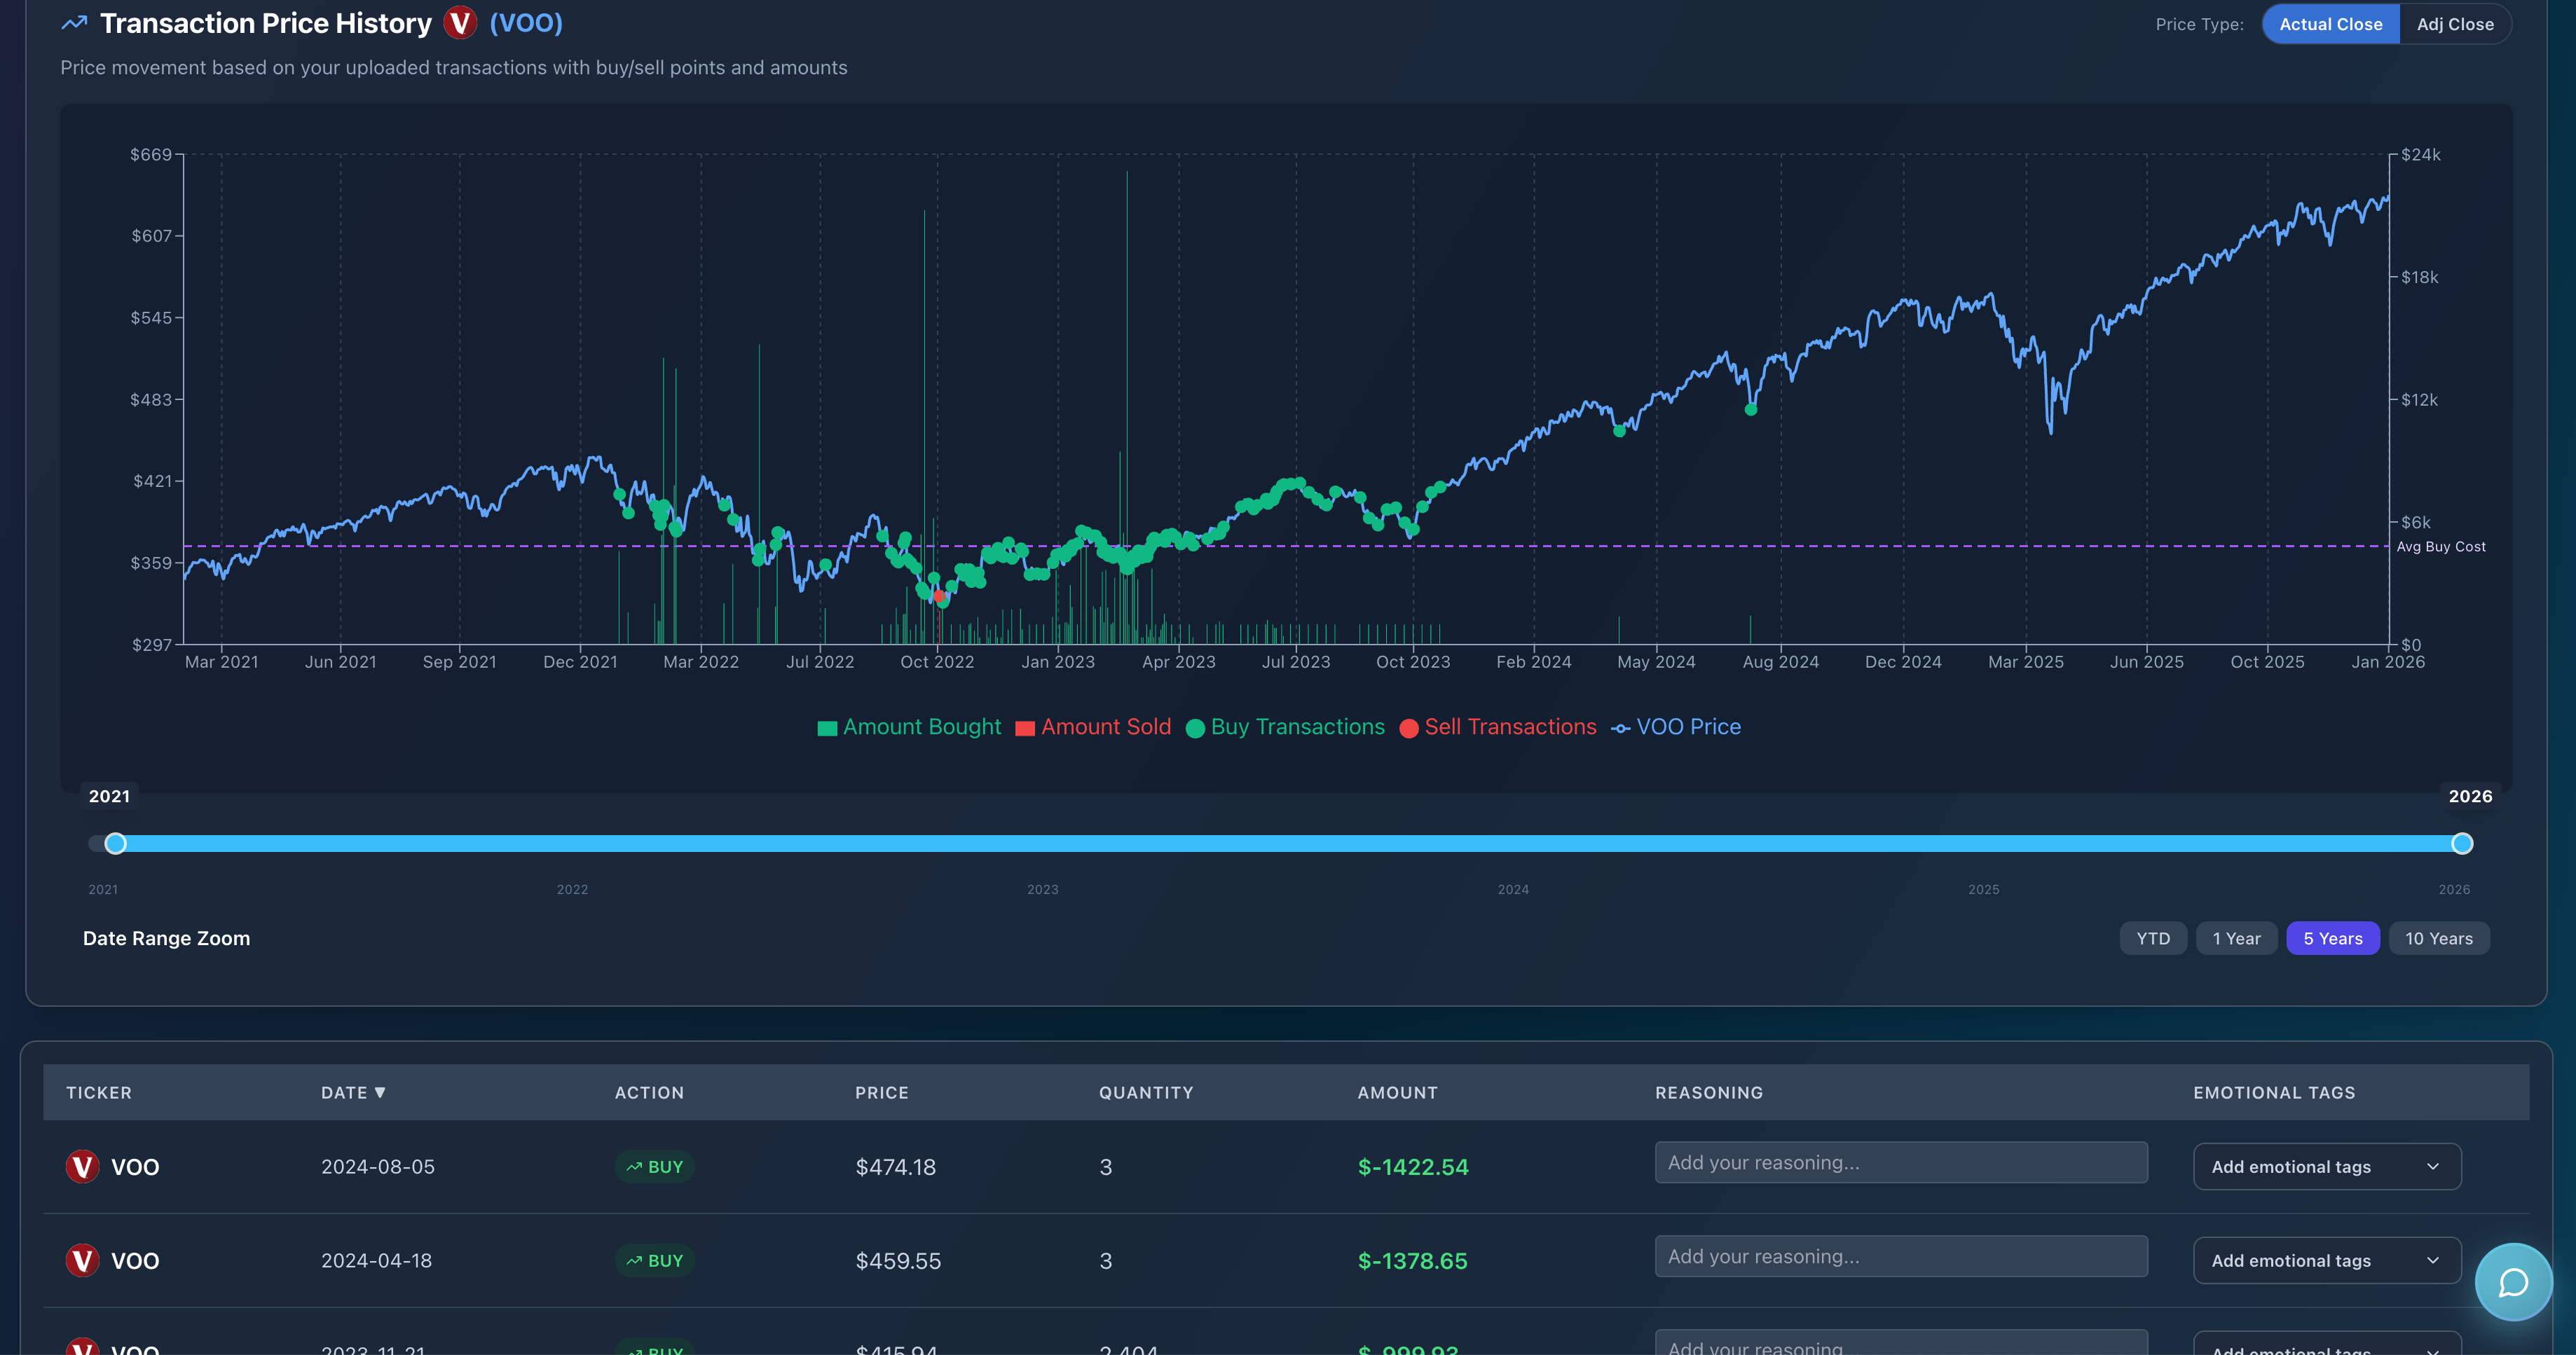Click the VOO ticker logo in the header
The height and width of the screenshot is (1355, 2576).
(x=459, y=22)
